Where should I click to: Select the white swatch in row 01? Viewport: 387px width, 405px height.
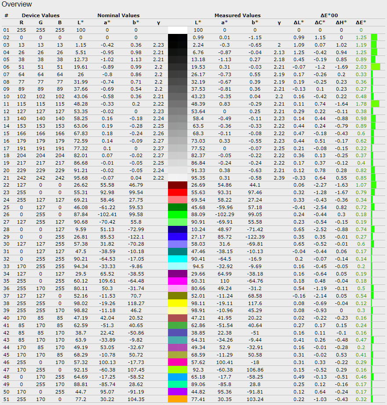click(178, 30)
